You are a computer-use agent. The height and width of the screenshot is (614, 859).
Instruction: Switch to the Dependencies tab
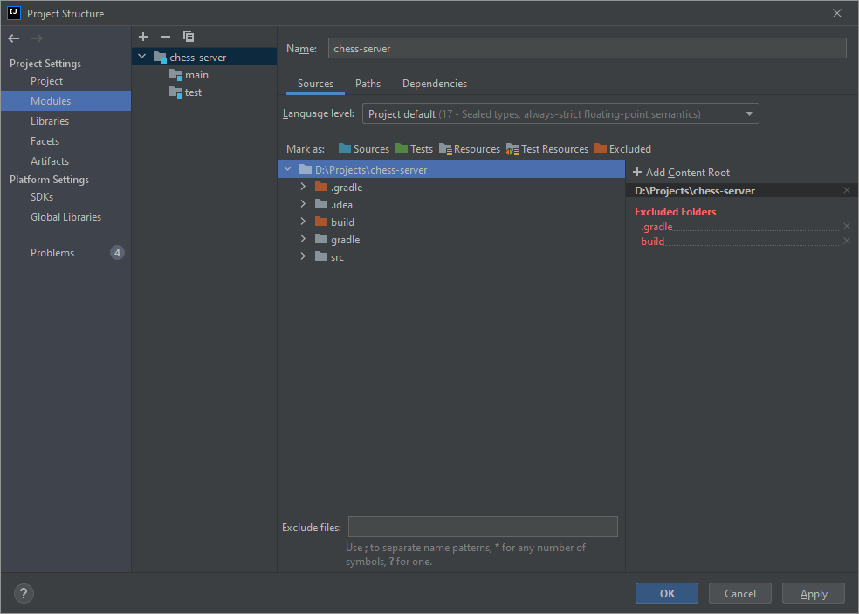[435, 84]
